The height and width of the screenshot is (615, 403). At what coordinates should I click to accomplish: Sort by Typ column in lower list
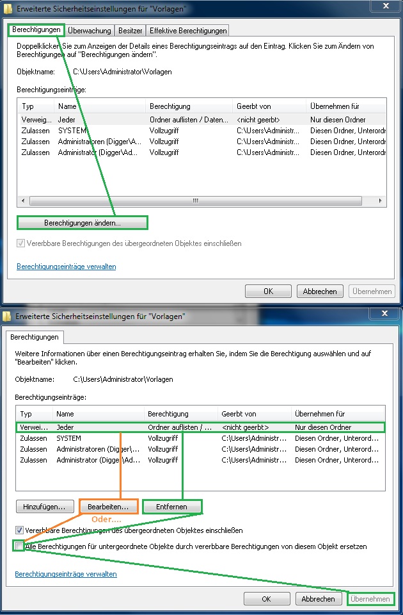34,414
